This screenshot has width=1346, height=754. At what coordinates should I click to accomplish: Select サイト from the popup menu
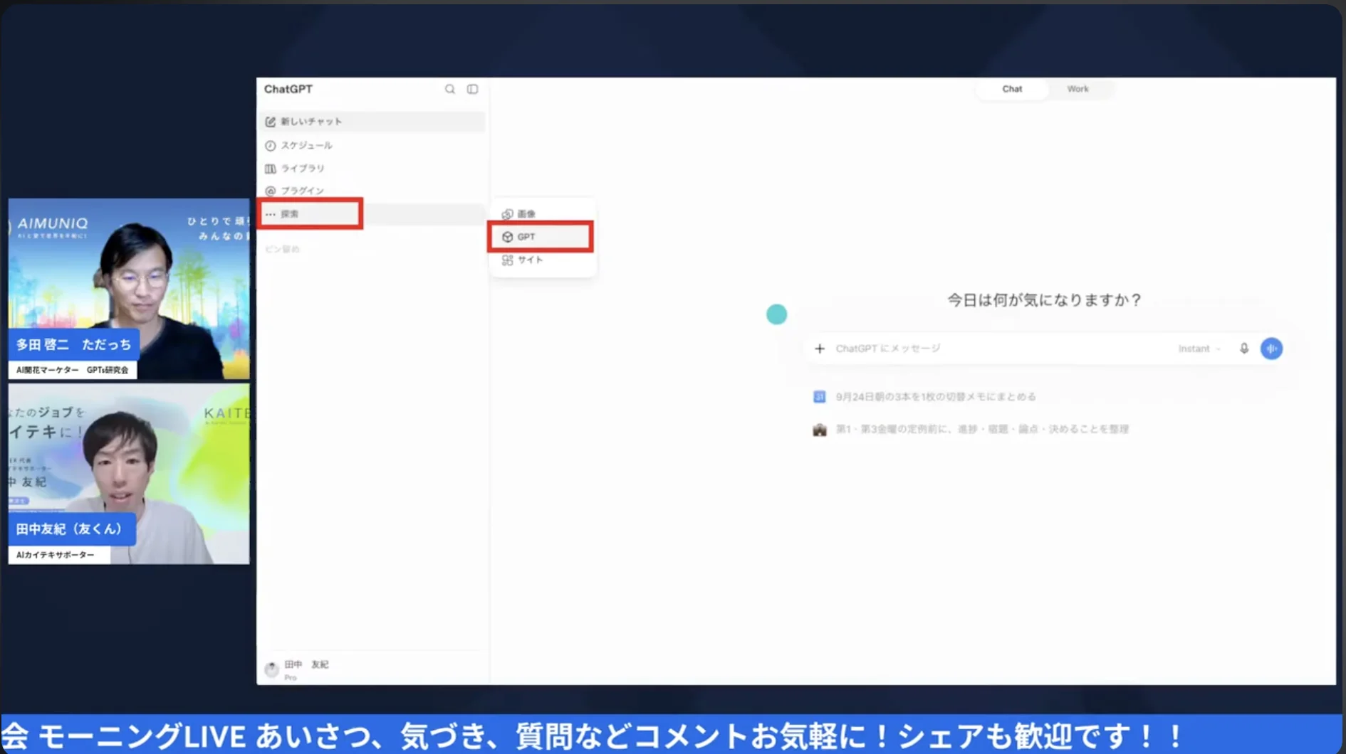coord(541,260)
